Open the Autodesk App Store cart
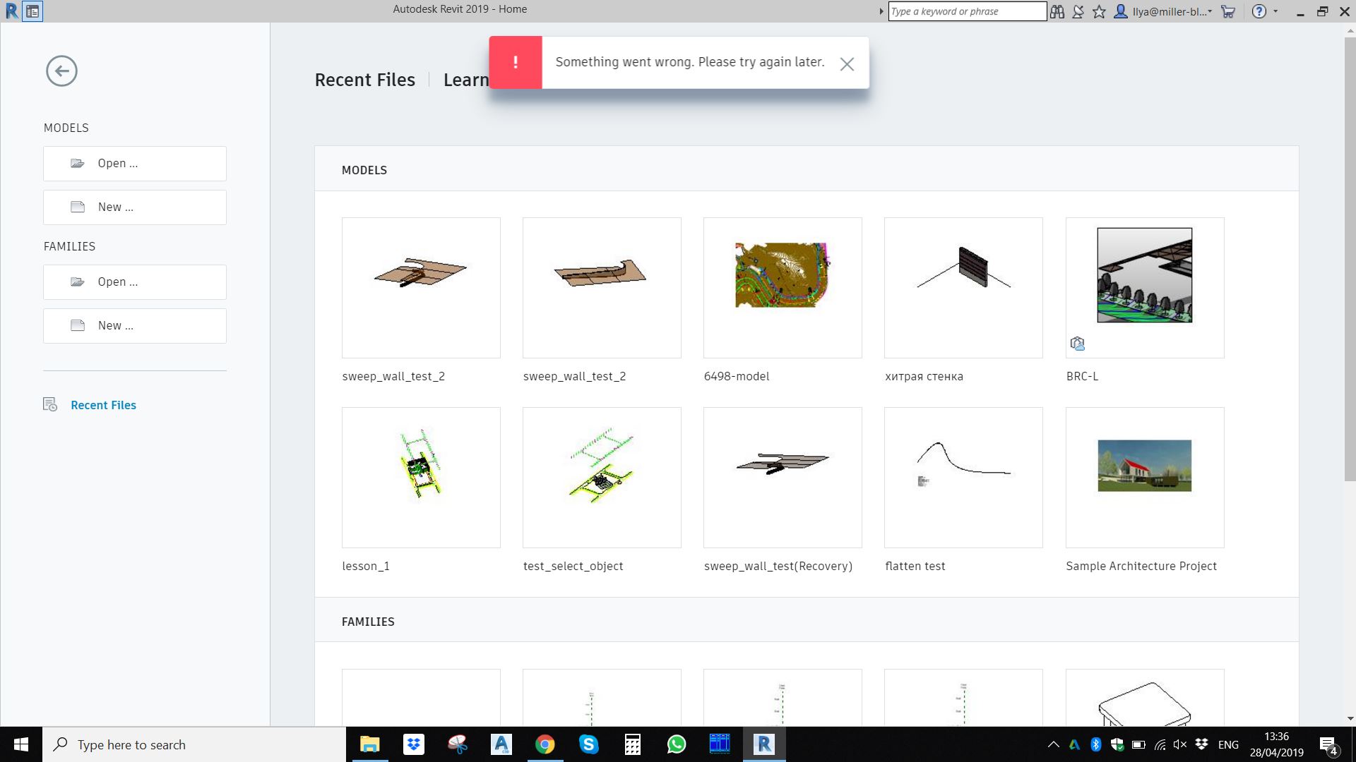Viewport: 1356px width, 762px height. pos(1228,11)
